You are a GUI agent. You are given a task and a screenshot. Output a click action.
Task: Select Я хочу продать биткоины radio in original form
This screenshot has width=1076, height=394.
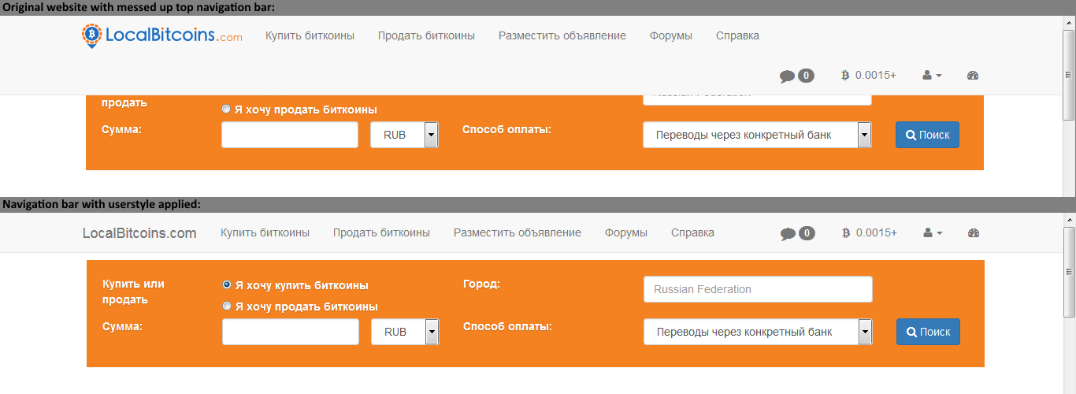[227, 110]
